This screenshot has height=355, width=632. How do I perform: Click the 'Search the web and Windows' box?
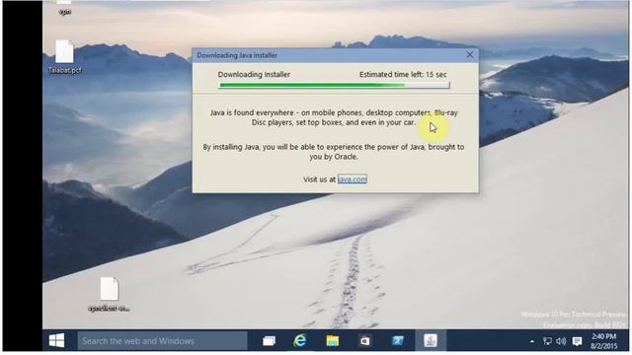click(162, 341)
